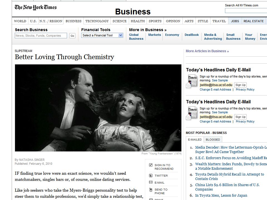This screenshot has height=200, width=267.
Task: Open the Media & Advertising link
Action: [213, 37]
